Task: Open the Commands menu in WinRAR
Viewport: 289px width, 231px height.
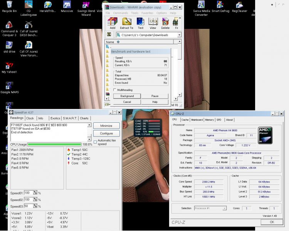Action: tap(120, 13)
